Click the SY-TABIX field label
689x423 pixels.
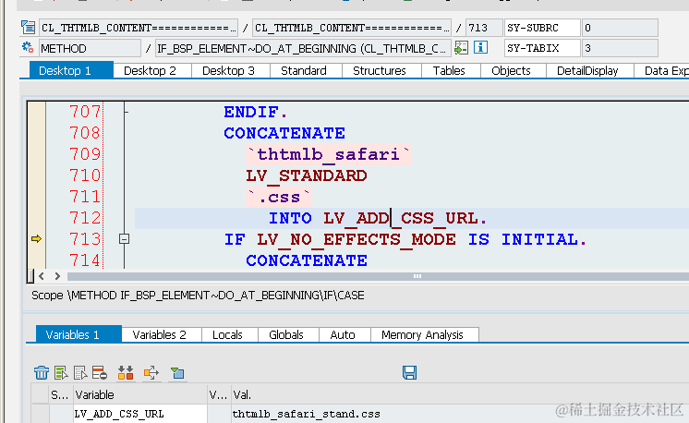(542, 48)
